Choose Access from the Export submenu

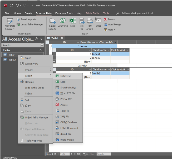click(x=68, y=105)
